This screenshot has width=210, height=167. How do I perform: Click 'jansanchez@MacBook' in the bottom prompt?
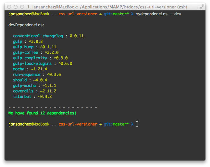[29, 124]
